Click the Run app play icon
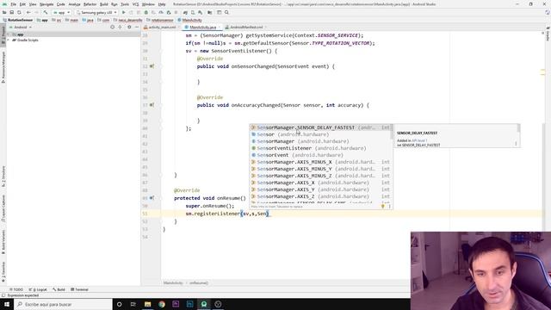 point(124,12)
